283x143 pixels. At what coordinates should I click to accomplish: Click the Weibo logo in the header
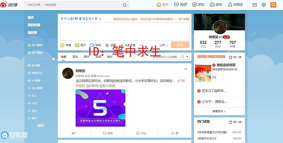click(x=11, y=5)
